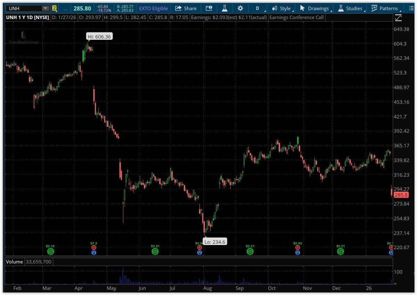Click the Hi: 606.36 price bubble
The width and height of the screenshot is (417, 295).
pos(99,36)
